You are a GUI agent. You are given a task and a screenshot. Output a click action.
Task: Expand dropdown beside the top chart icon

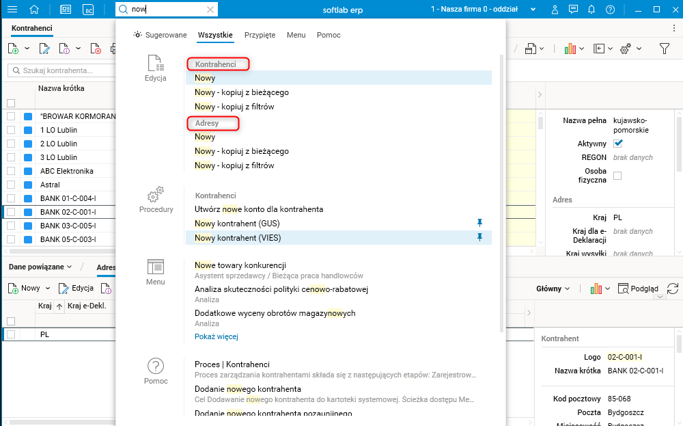(x=581, y=49)
